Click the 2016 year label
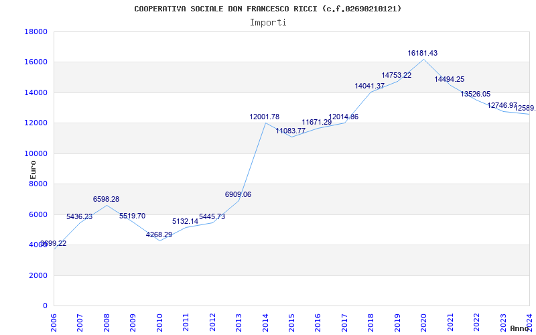The image size is (536, 335). click(x=318, y=323)
